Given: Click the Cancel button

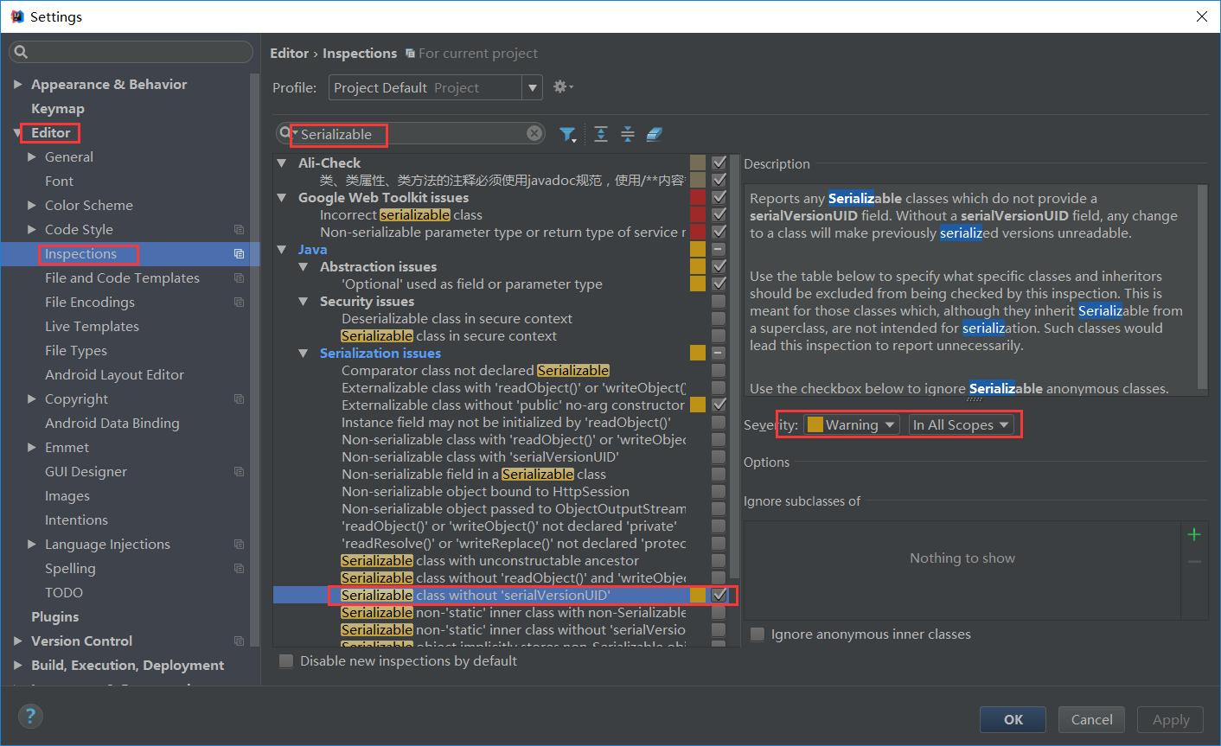Looking at the screenshot, I should click(x=1092, y=719).
